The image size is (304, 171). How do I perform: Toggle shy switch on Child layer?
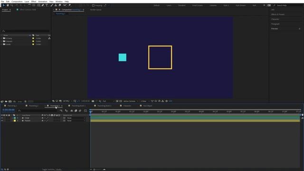point(42,118)
